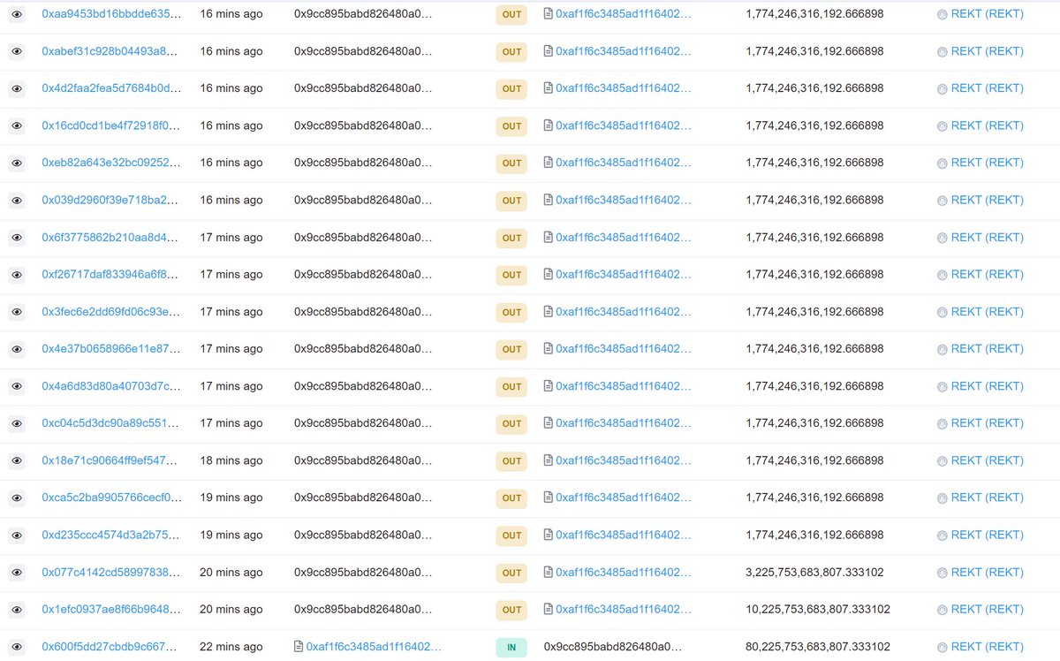Open eye preview for 0x4d2faa2fea5d7684b0d transaction
Image resolution: width=1060 pixels, height=661 pixels.
(x=17, y=88)
